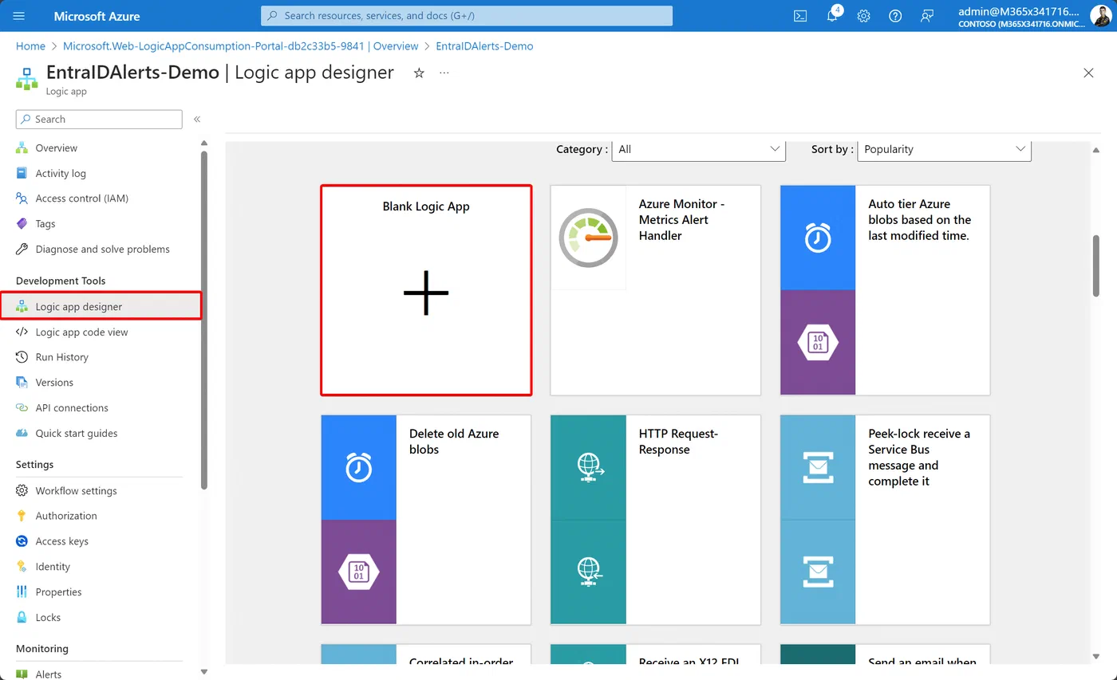
Task: Close the Logic app designer blade
Action: pos(1088,73)
